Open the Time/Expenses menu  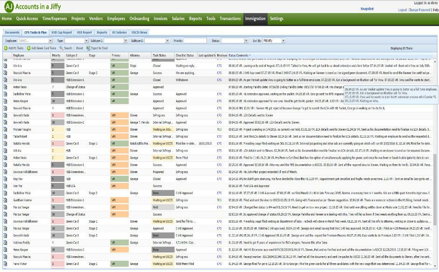pos(55,19)
